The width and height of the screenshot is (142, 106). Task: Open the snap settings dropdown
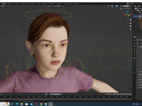coord(61,6)
